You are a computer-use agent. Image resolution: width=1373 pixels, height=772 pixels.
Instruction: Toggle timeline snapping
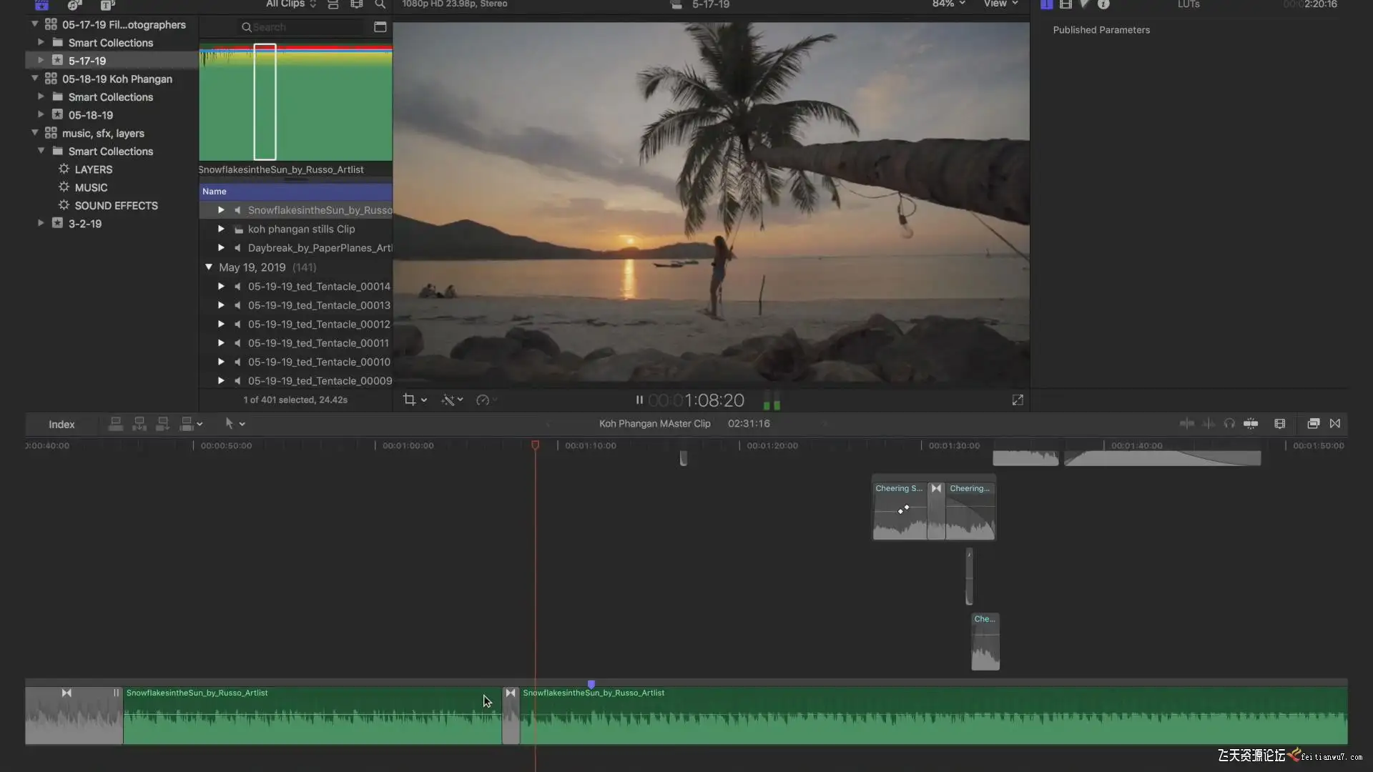(x=1251, y=424)
